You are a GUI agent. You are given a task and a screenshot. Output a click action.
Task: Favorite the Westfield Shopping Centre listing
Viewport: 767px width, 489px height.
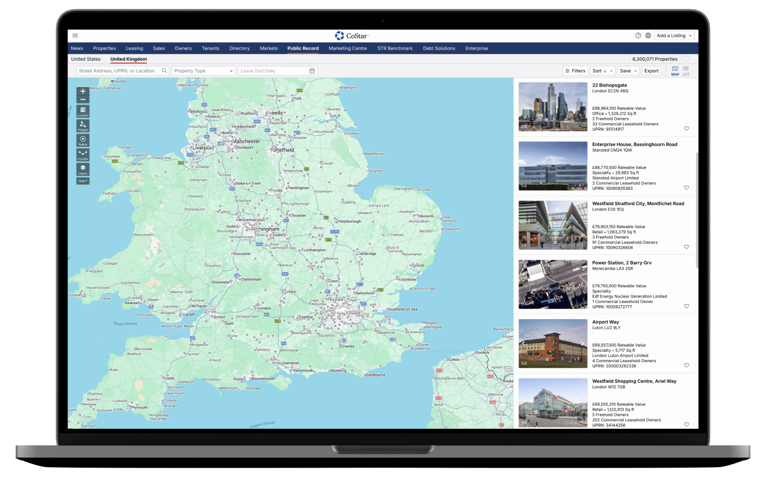[686, 424]
